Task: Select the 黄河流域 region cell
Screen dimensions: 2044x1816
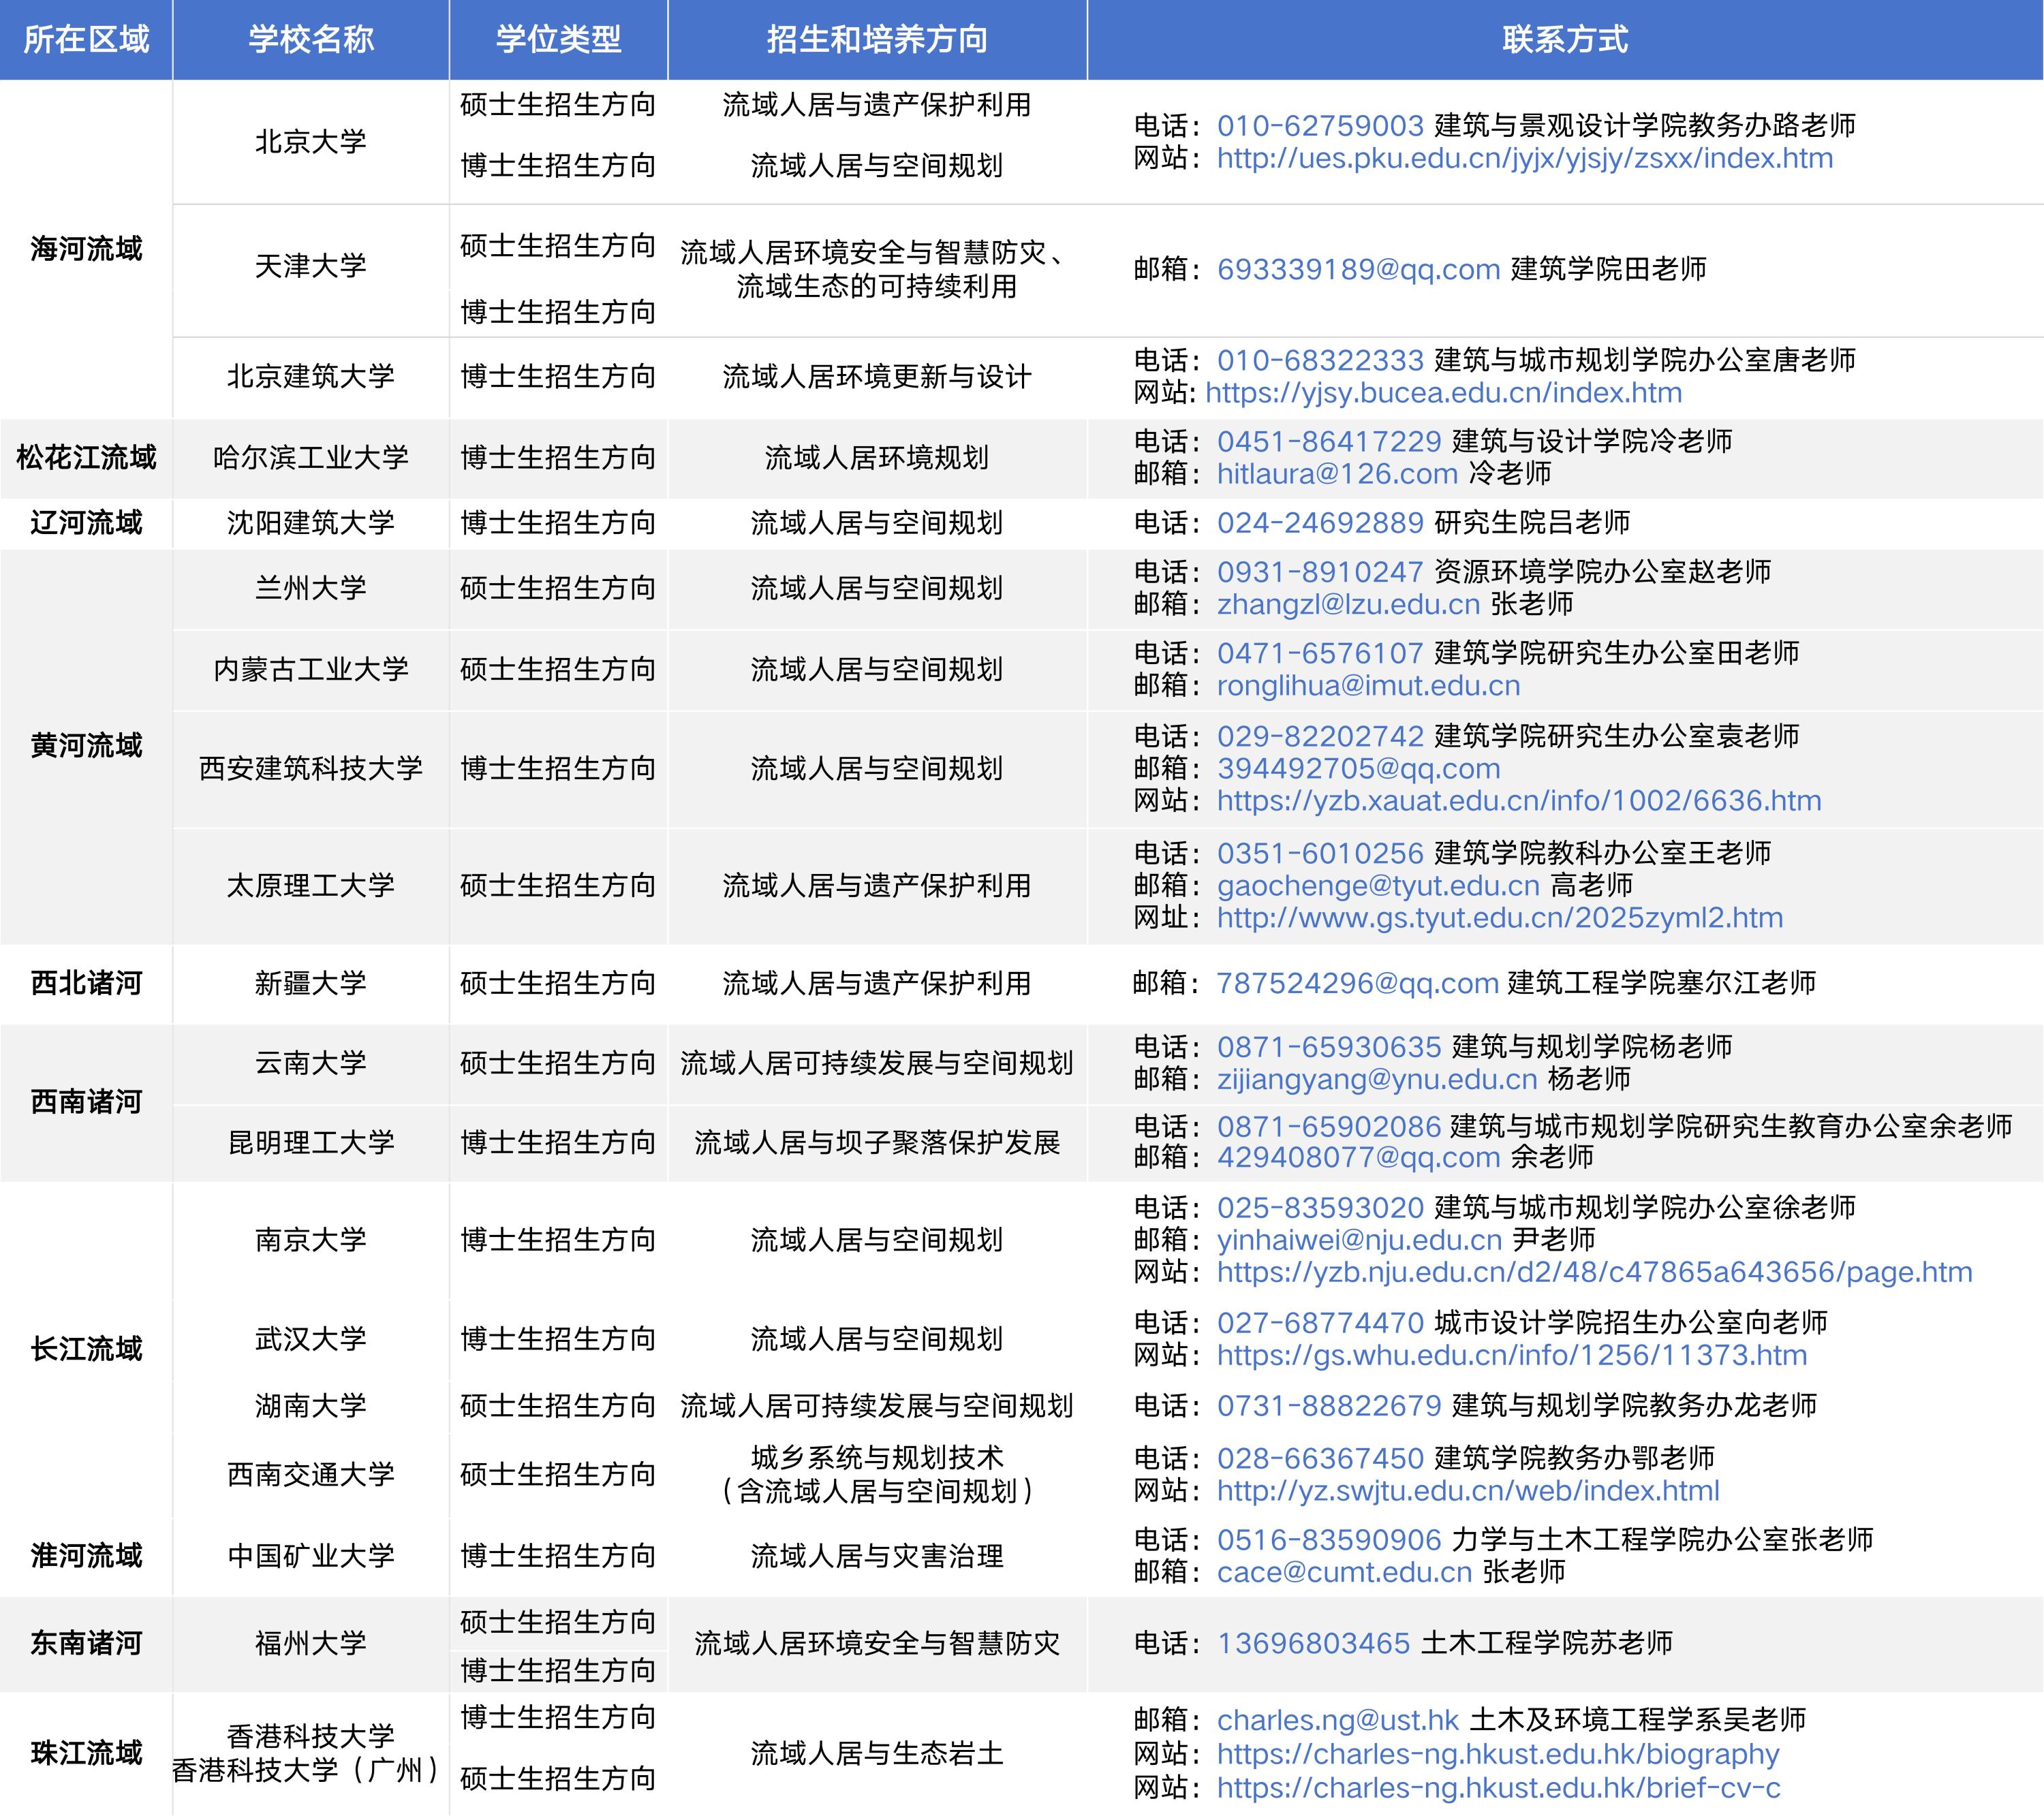Action: coord(86,746)
